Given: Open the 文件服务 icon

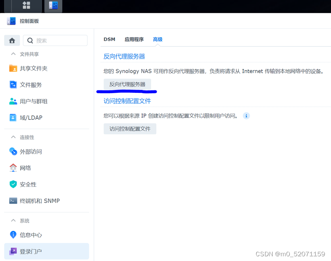Looking at the screenshot, I should pos(13,85).
